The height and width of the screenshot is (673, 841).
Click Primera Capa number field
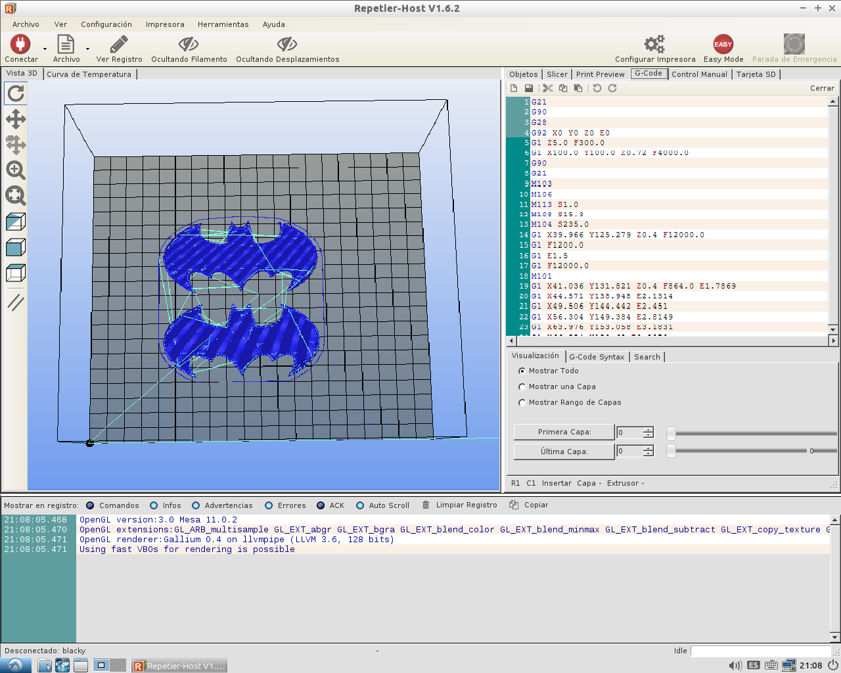629,432
